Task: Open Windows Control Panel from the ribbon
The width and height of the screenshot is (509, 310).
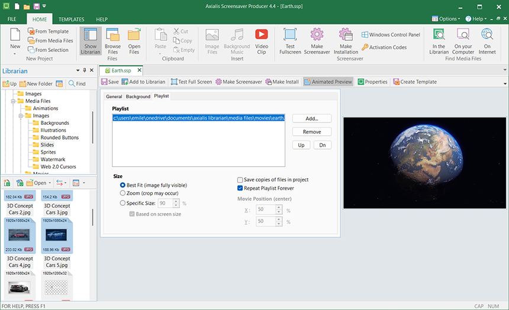Action: pyautogui.click(x=391, y=35)
